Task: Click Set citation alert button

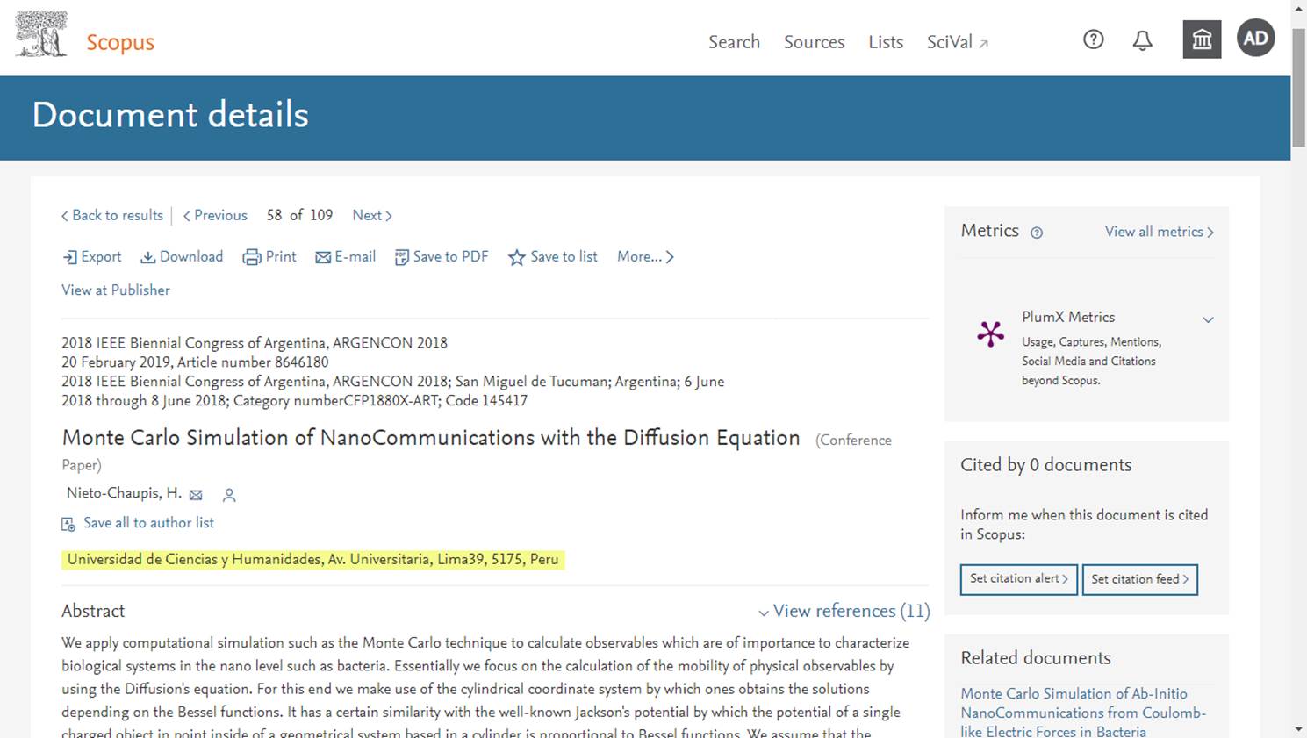Action: [x=1019, y=579]
